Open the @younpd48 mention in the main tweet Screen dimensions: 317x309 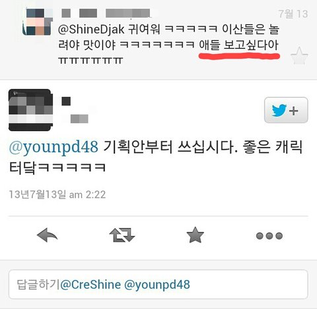pos(53,147)
